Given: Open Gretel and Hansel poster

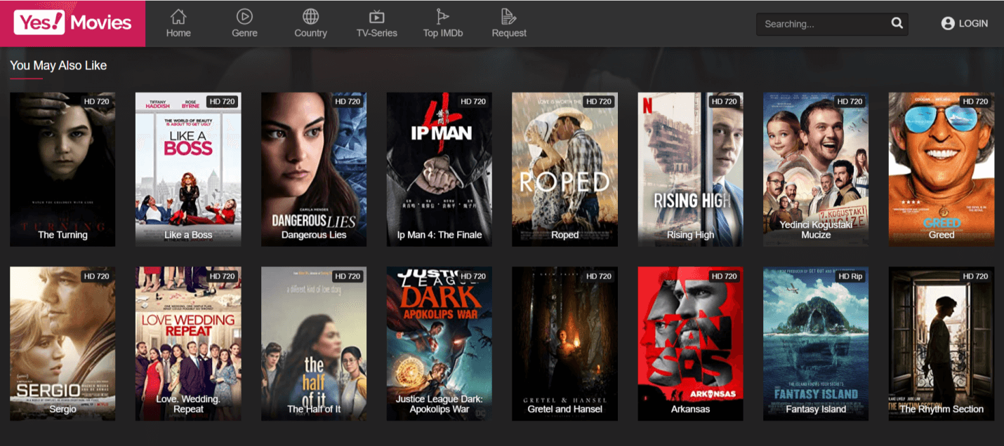Looking at the screenshot, I should coord(564,344).
